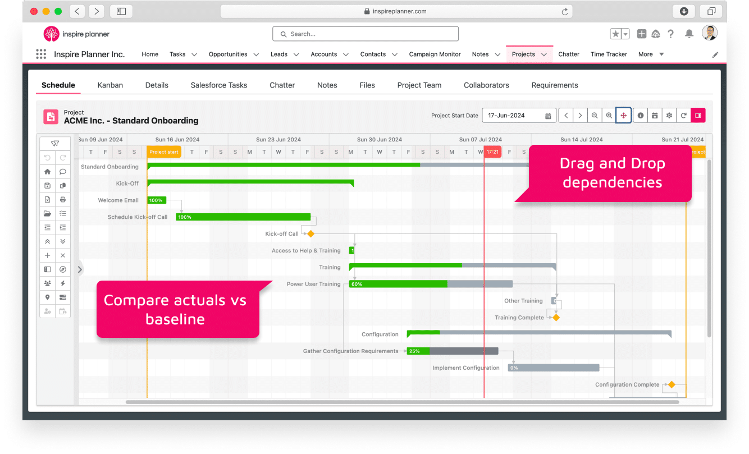
Task: Toggle the pink side panel button
Action: point(698,116)
